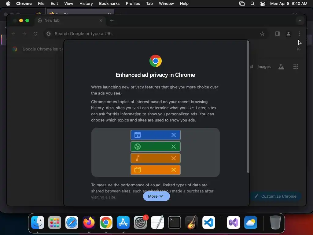Expand the tab search chevron
This screenshot has width=313, height=235.
(300, 21)
